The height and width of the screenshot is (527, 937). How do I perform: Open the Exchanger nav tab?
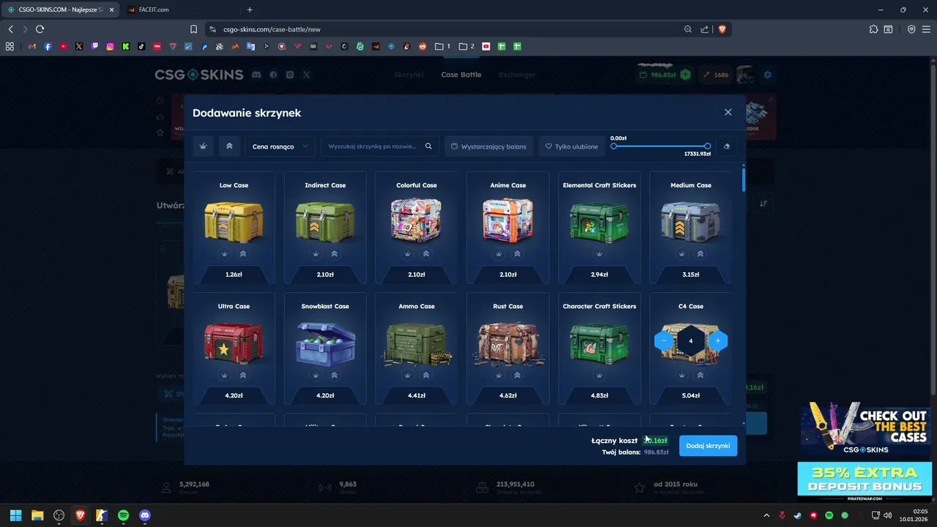pyautogui.click(x=518, y=75)
